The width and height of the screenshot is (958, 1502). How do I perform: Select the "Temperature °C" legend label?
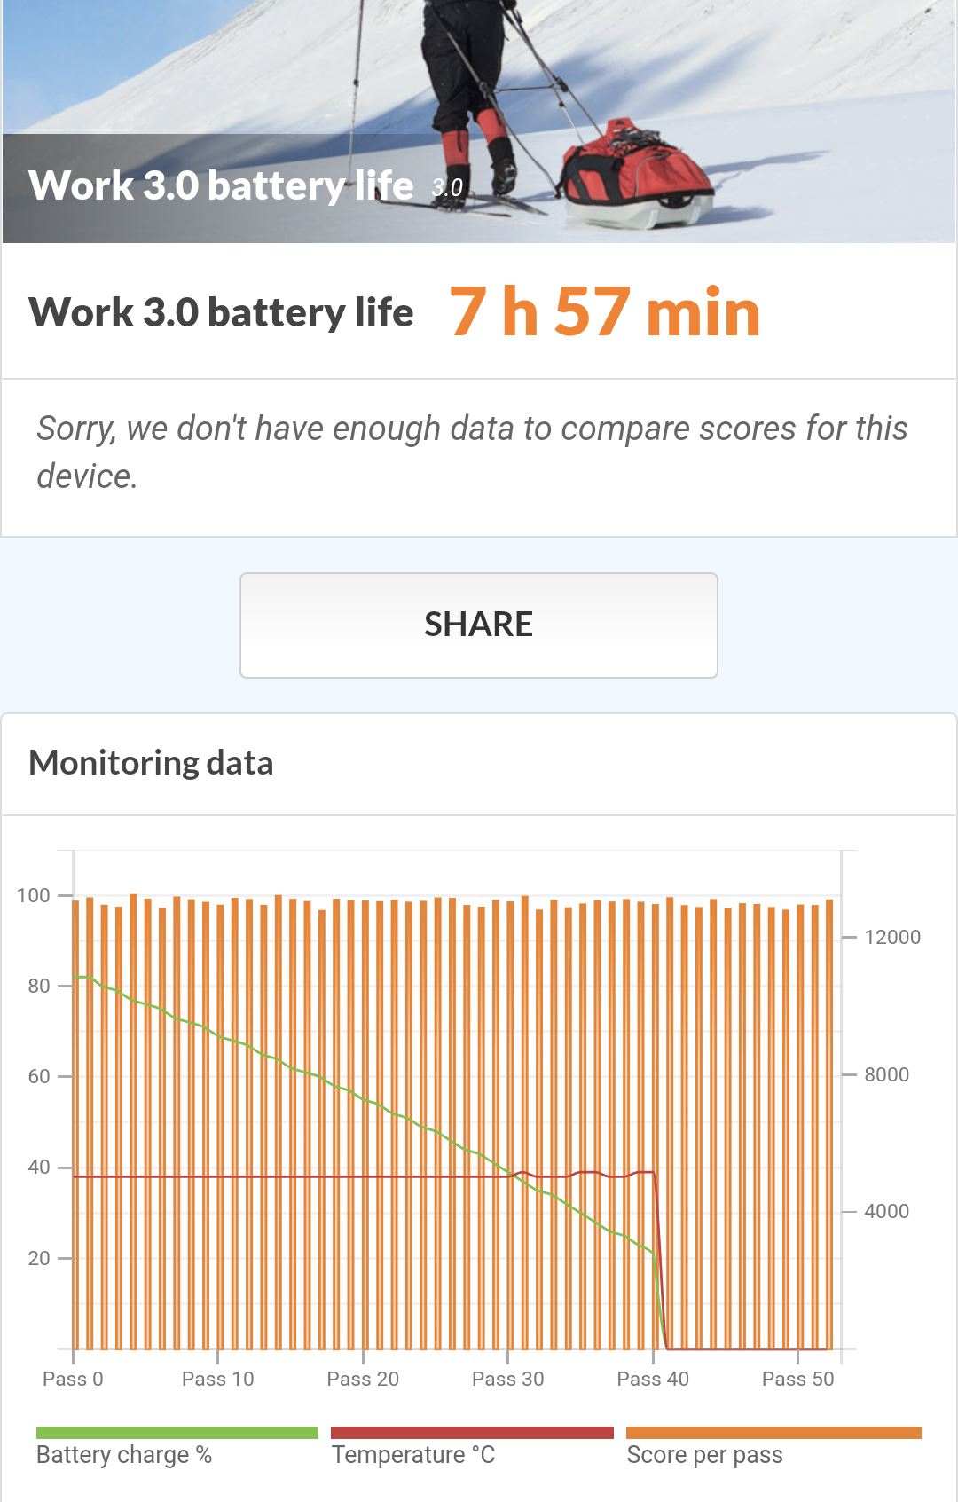(413, 1455)
